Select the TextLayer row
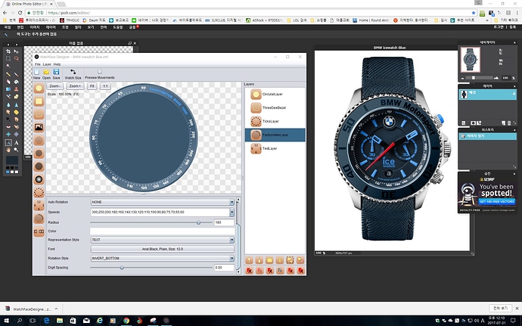The height and width of the screenshot is (326, 522). (x=275, y=148)
